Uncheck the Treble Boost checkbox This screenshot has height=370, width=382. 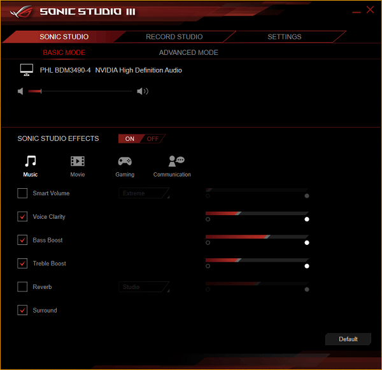tap(22, 263)
